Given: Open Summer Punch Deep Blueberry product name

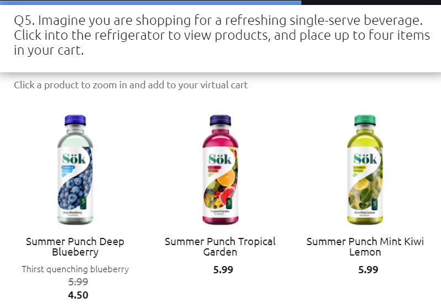Looking at the screenshot, I should (75, 247).
